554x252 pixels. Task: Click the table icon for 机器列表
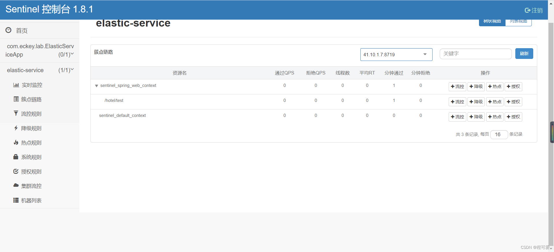coord(16,200)
